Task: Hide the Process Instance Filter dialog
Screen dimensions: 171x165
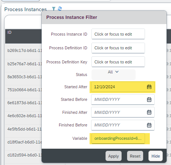Action: click(156, 156)
